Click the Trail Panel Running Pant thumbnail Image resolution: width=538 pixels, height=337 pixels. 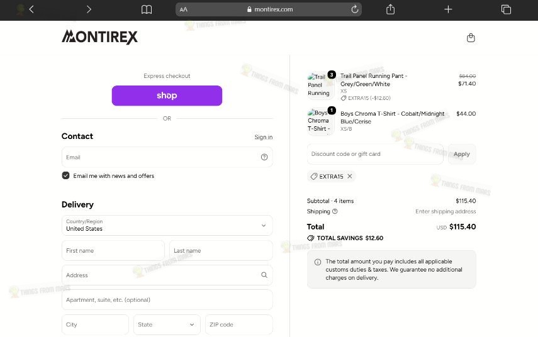pos(320,86)
